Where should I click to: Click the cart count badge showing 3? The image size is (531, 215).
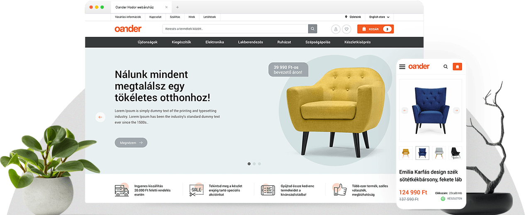point(387,29)
